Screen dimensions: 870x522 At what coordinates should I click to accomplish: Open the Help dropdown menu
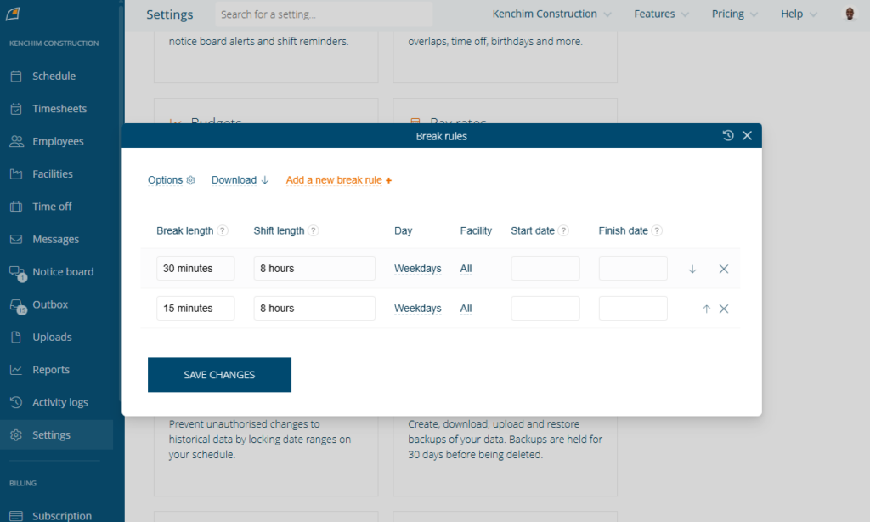(799, 14)
